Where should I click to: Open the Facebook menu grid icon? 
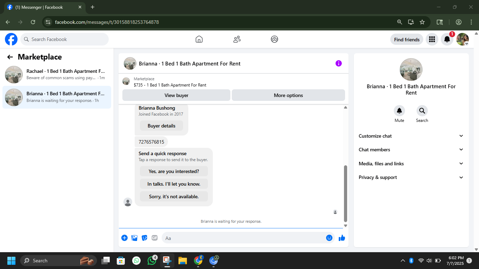pos(432,39)
